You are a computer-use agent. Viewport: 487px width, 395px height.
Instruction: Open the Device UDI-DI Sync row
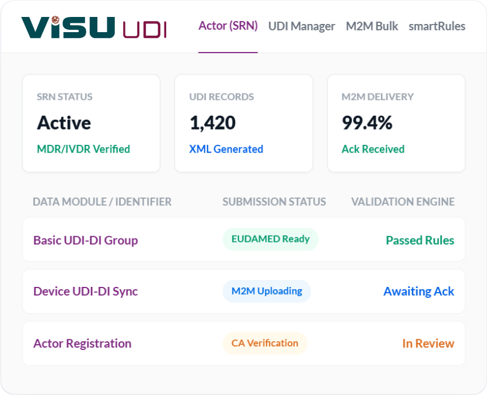[x=244, y=292]
